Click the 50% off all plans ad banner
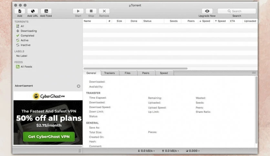 point(49,118)
